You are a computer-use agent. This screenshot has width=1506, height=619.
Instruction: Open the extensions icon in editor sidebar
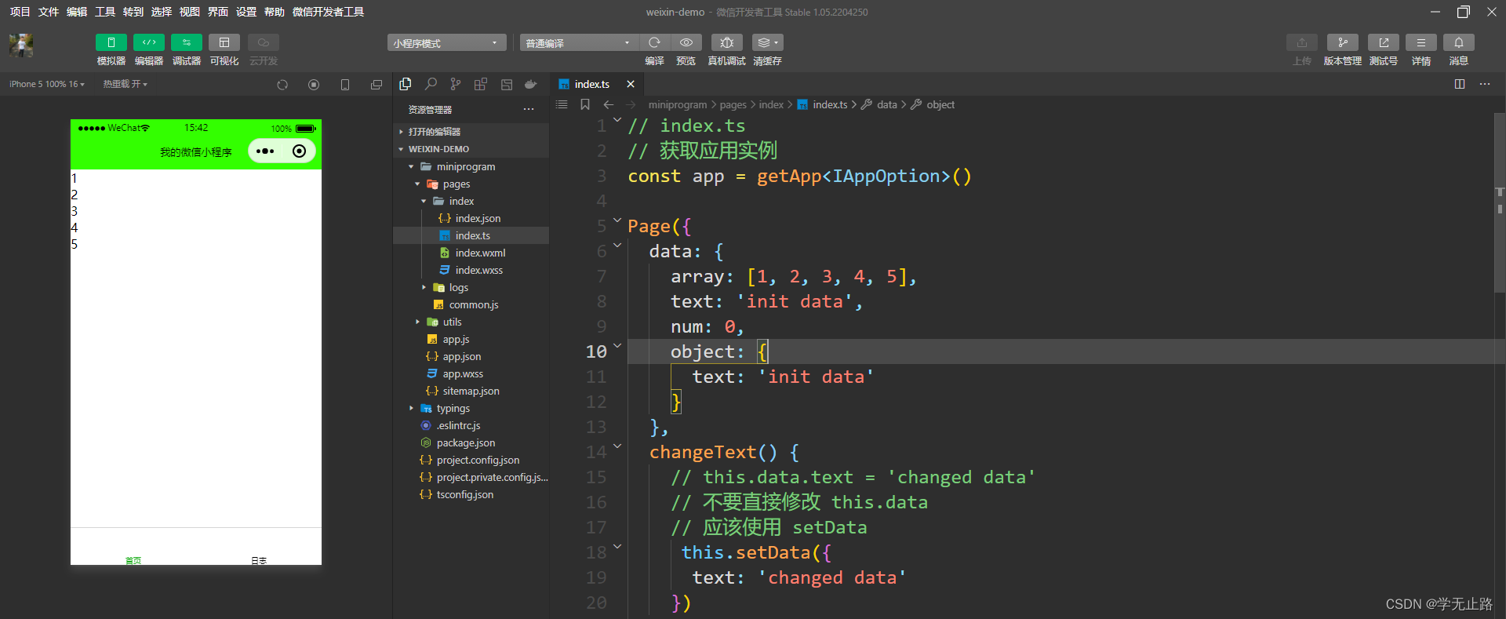pyautogui.click(x=481, y=84)
